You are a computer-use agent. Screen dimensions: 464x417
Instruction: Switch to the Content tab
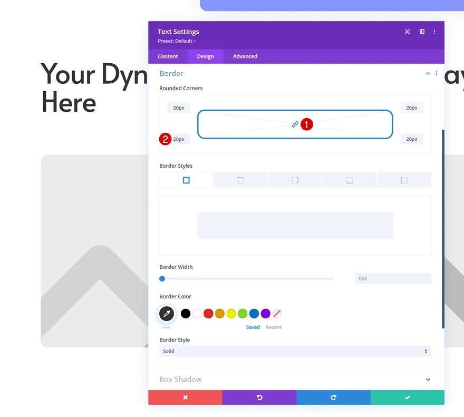168,56
